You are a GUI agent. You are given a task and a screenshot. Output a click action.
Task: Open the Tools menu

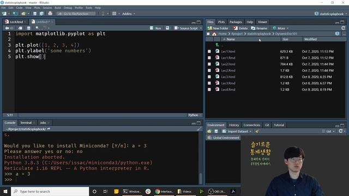tap(88, 8)
